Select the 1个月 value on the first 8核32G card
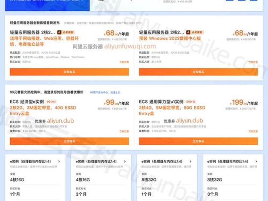Image resolution: width=268 pixels, height=201 pixels. pos(146,194)
